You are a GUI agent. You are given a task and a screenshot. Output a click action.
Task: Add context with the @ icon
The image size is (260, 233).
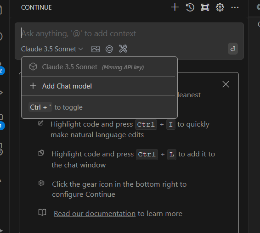click(109, 49)
